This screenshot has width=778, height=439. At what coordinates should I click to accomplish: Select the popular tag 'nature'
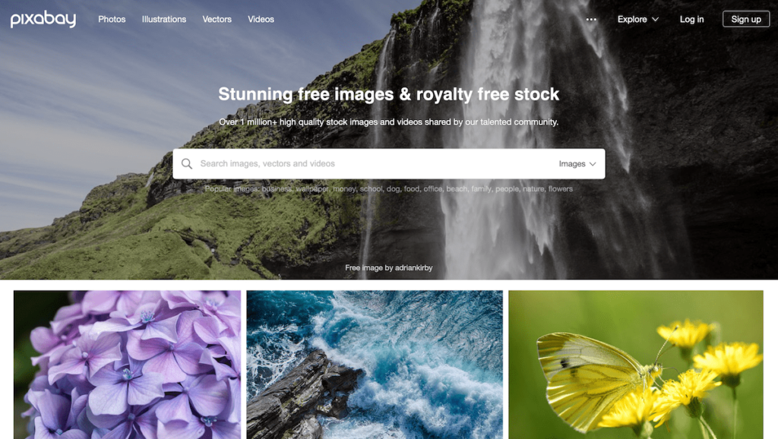(533, 189)
